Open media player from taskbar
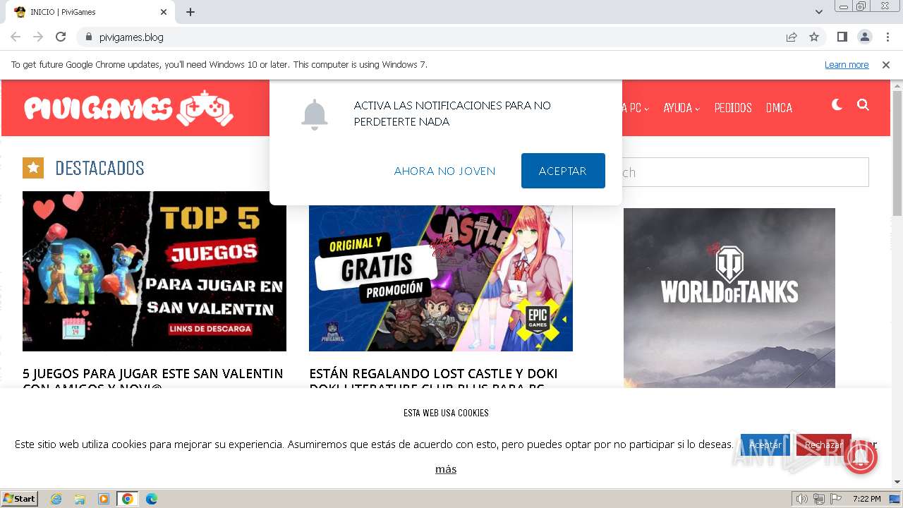903x508 pixels. pos(104,499)
